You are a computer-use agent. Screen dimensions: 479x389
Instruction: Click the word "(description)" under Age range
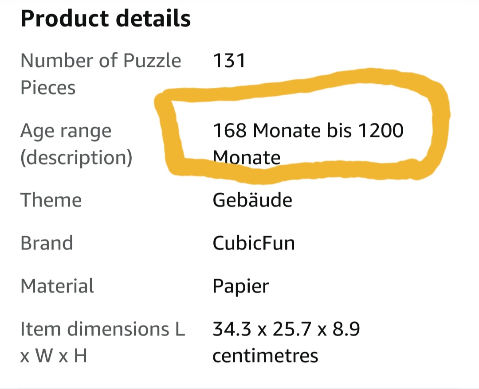[x=76, y=158]
